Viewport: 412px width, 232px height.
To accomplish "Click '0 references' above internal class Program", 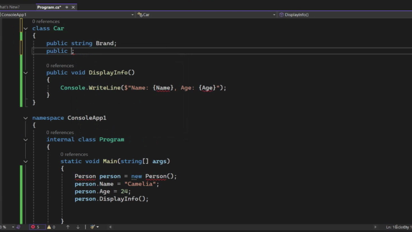I will point(60,132).
